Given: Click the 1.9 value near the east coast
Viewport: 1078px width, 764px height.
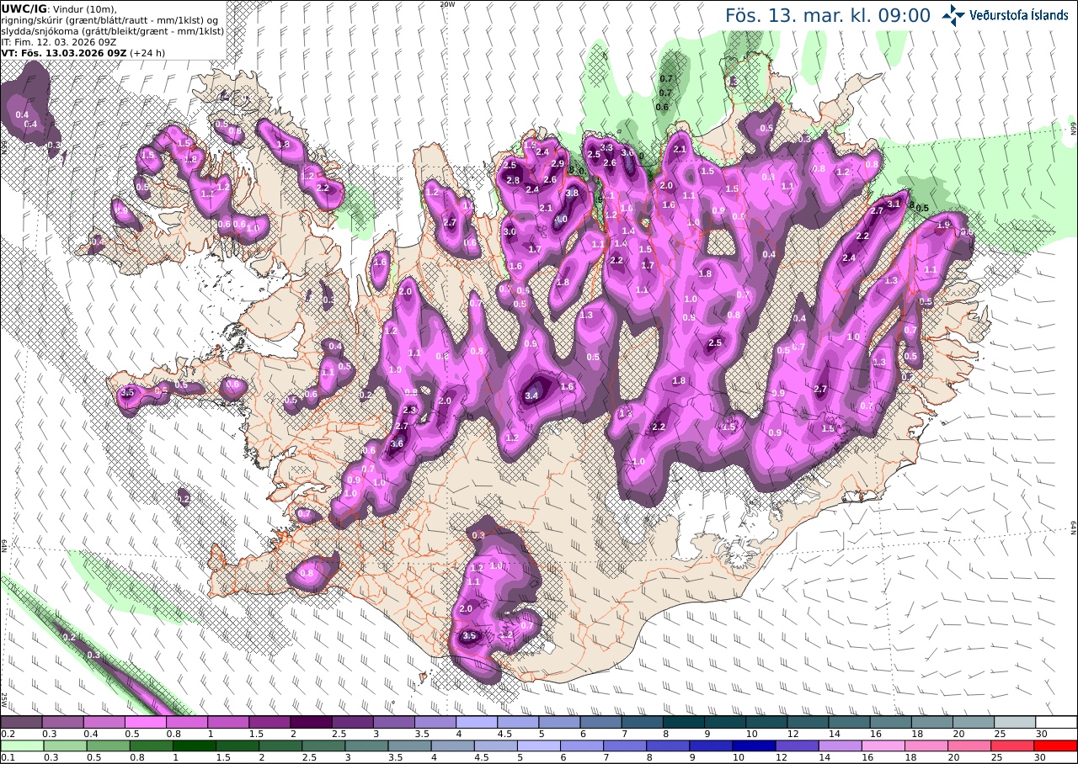Looking at the screenshot, I should (x=944, y=225).
